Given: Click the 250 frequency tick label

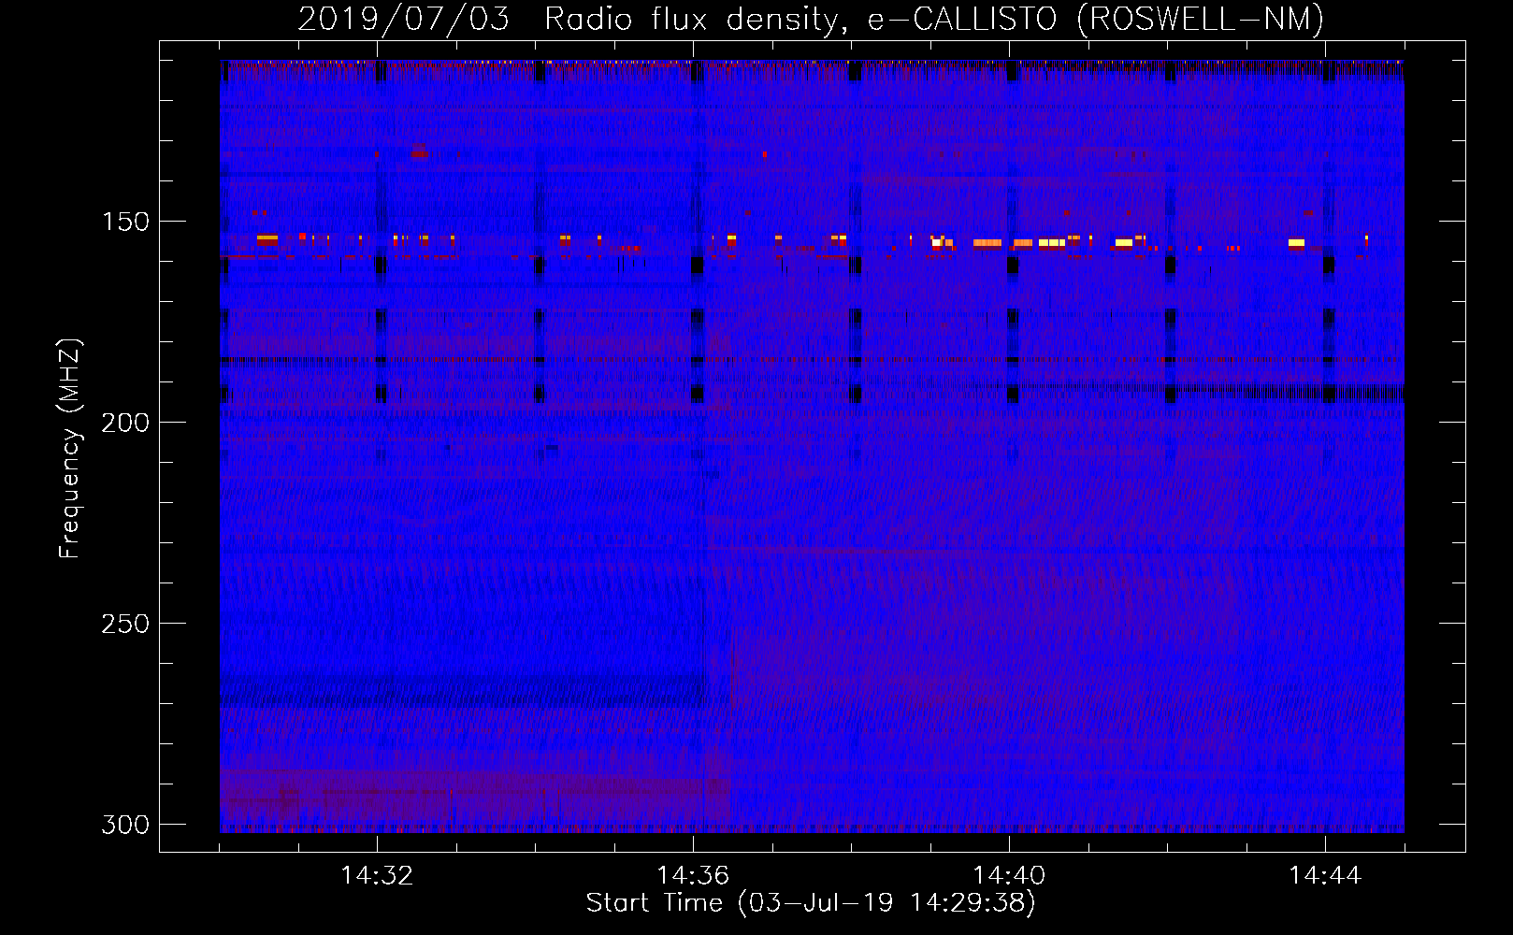Looking at the screenshot, I should coord(125,624).
